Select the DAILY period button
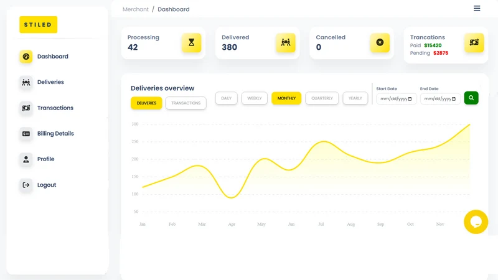This screenshot has width=498, height=280. (x=226, y=98)
